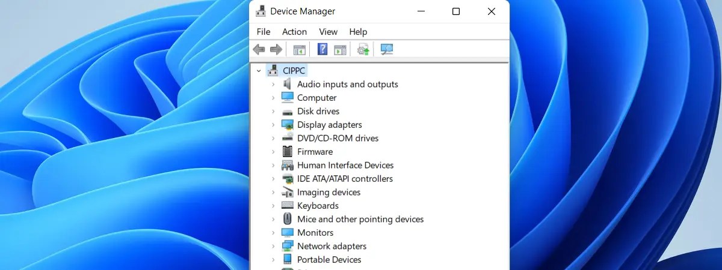Expand the Network adapters category
This screenshot has width=722, height=270.
273,247
